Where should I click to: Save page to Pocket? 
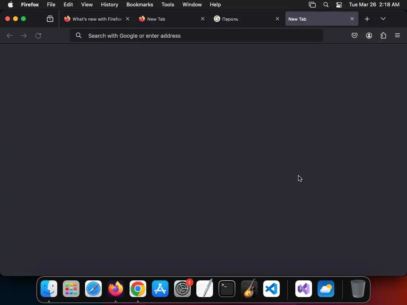coord(354,35)
